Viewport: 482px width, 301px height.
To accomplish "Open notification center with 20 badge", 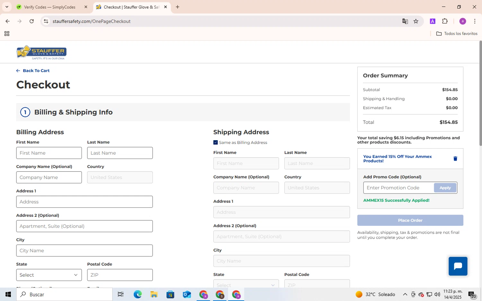I will tap(472, 295).
